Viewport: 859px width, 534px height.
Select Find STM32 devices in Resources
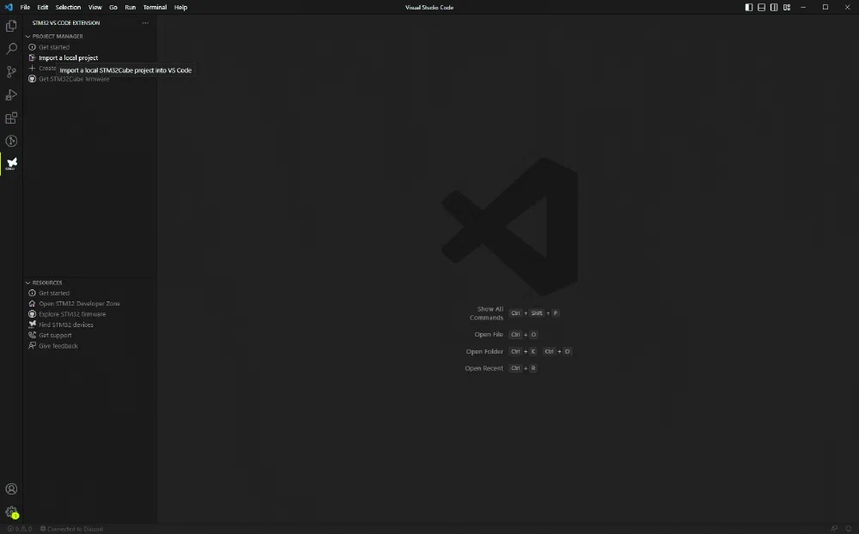click(65, 325)
